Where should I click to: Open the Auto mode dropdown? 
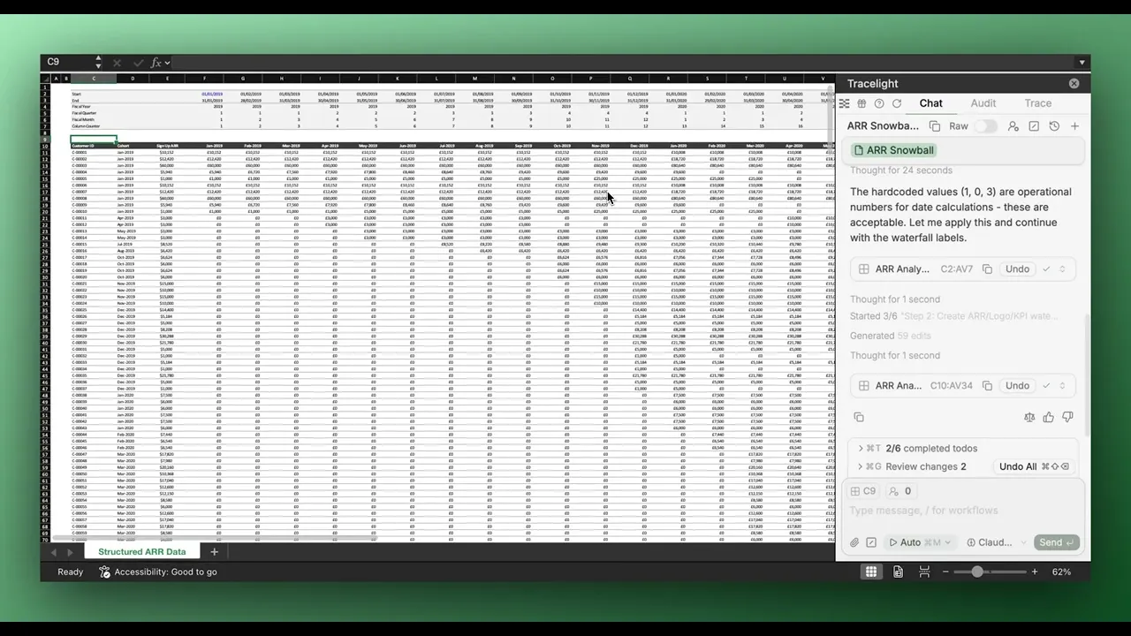tap(919, 542)
